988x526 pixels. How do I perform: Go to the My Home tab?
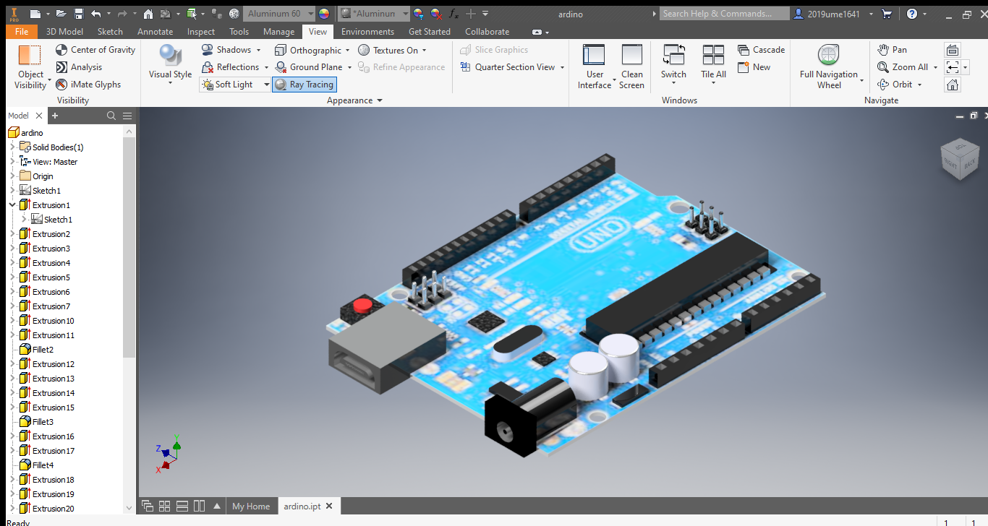tap(251, 506)
